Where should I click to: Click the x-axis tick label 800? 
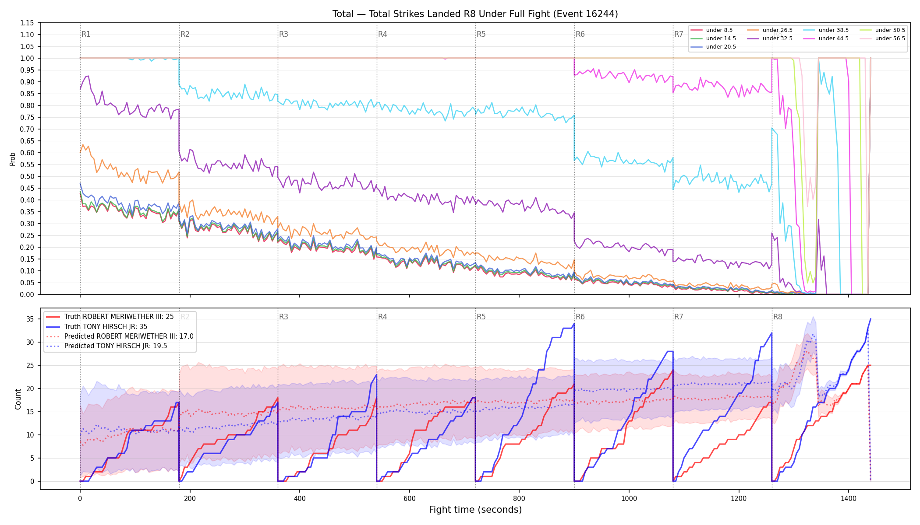(519, 498)
